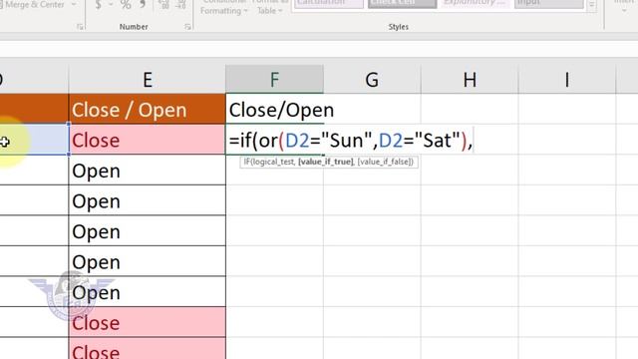Select column E header
Image resolution: width=638 pixels, height=359 pixels.
tap(148, 80)
